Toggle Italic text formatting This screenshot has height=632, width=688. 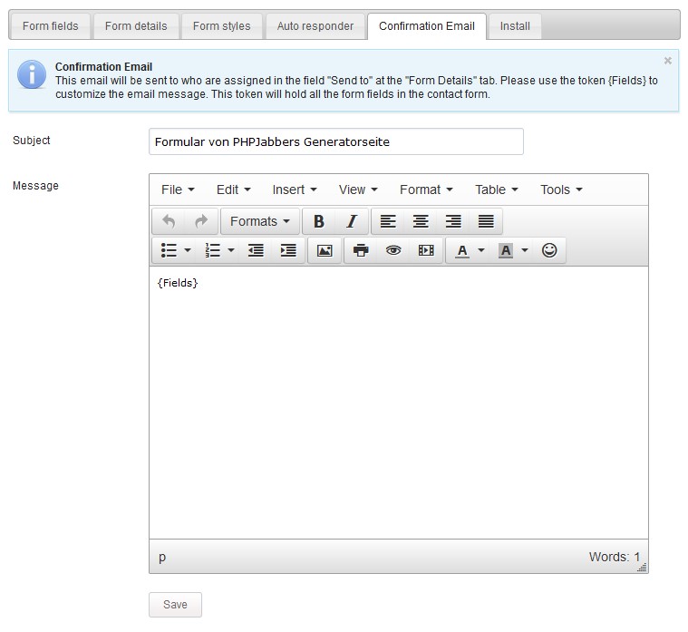tap(352, 221)
